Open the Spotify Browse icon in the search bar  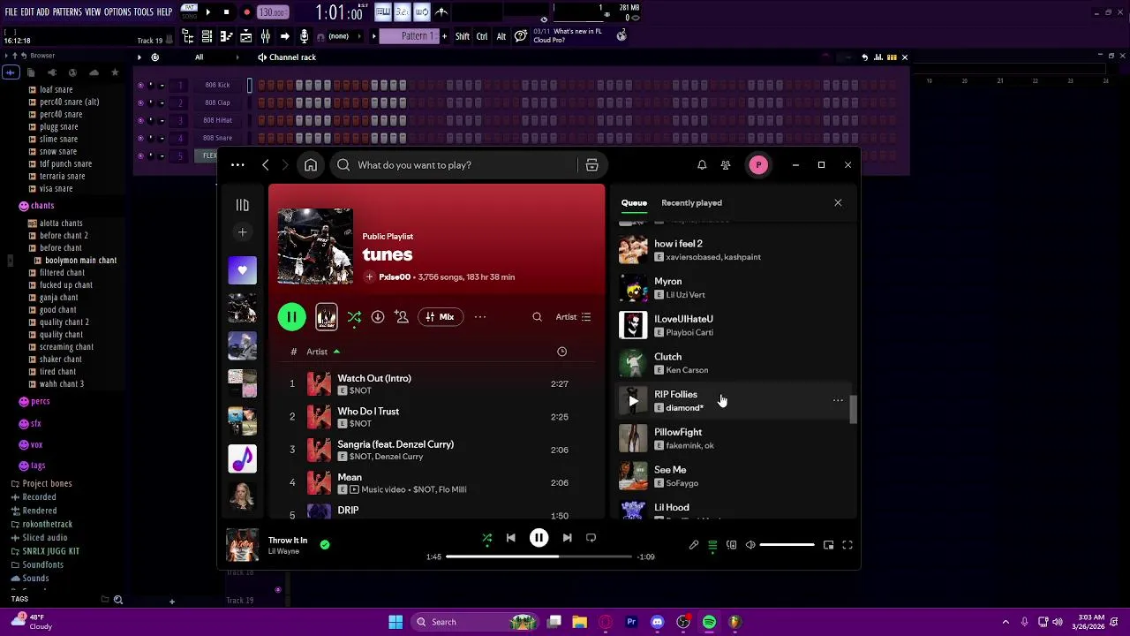[x=591, y=165]
